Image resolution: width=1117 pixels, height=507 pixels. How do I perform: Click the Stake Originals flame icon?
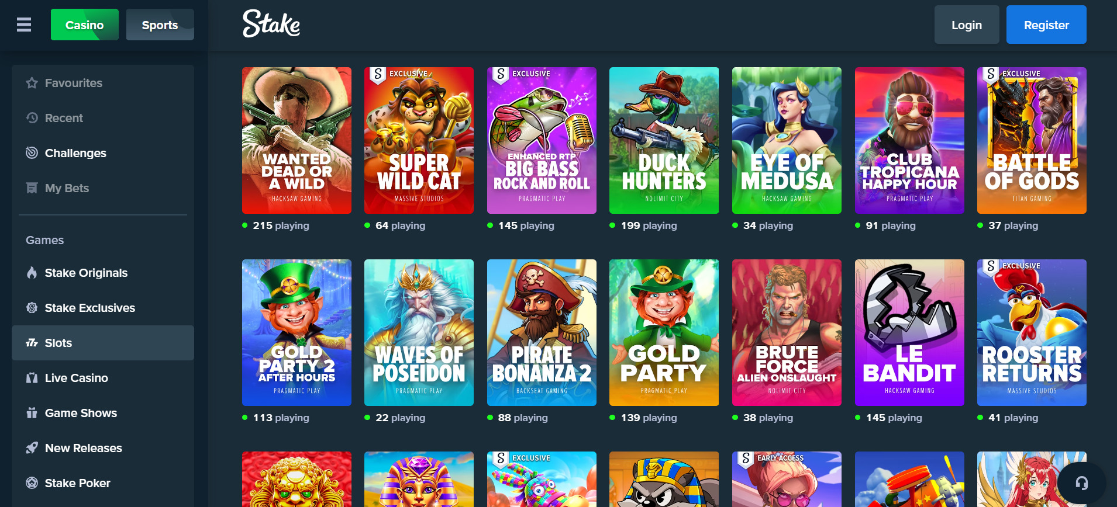[32, 273]
